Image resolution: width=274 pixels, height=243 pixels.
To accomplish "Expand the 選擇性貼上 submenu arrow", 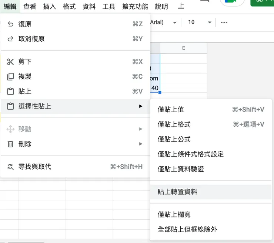I will (141, 106).
